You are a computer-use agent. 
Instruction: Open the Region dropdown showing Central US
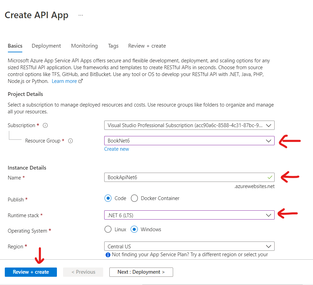(x=189, y=246)
